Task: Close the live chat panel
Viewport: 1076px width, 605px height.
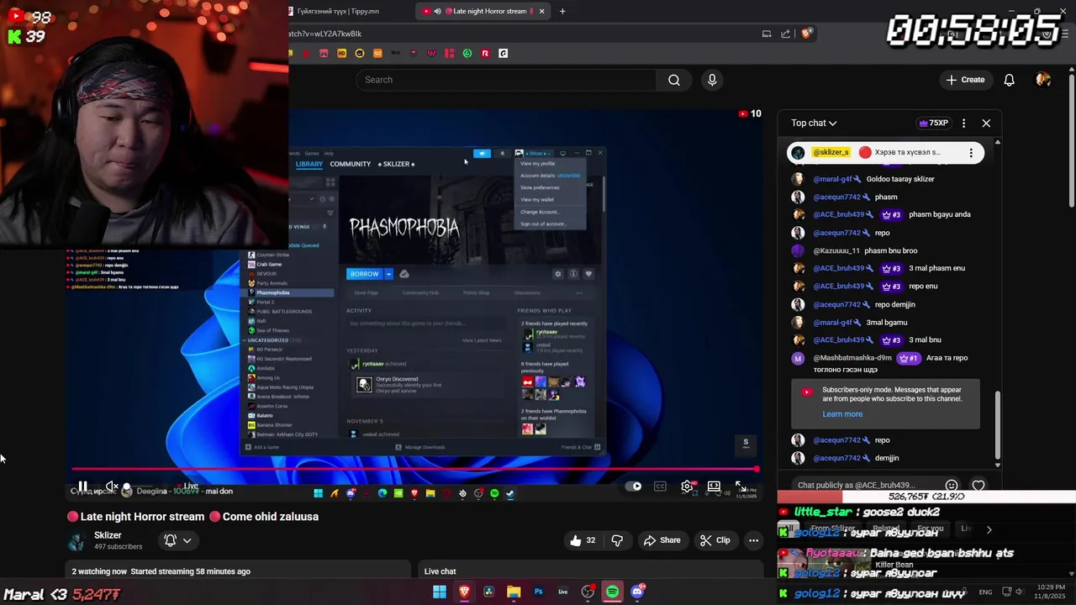Action: pyautogui.click(x=986, y=124)
